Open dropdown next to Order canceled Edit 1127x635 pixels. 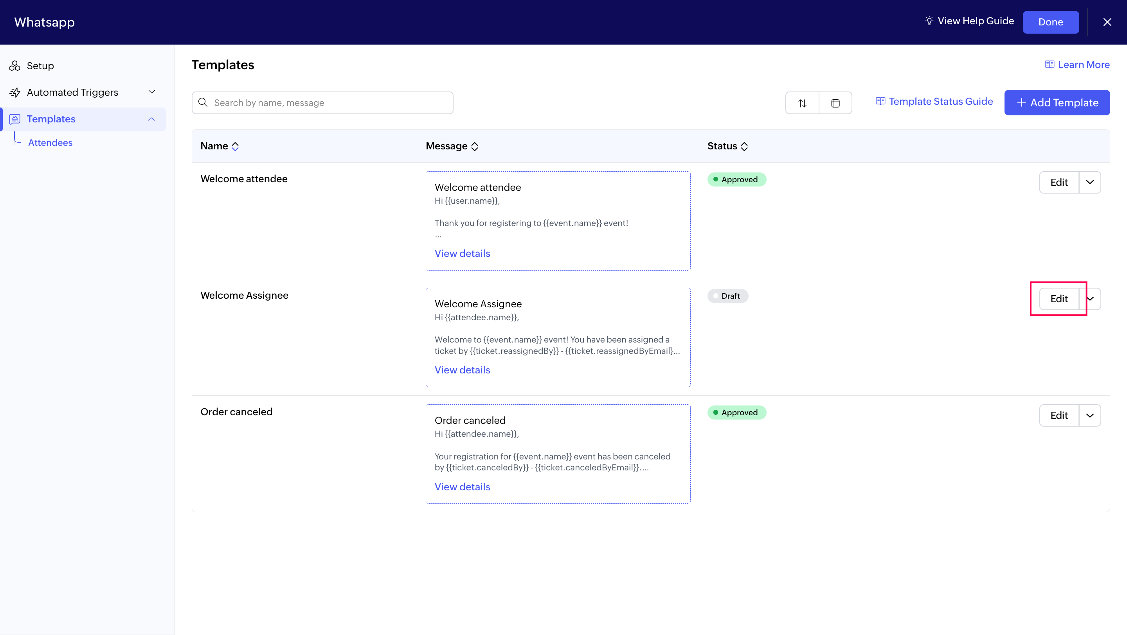click(x=1090, y=415)
